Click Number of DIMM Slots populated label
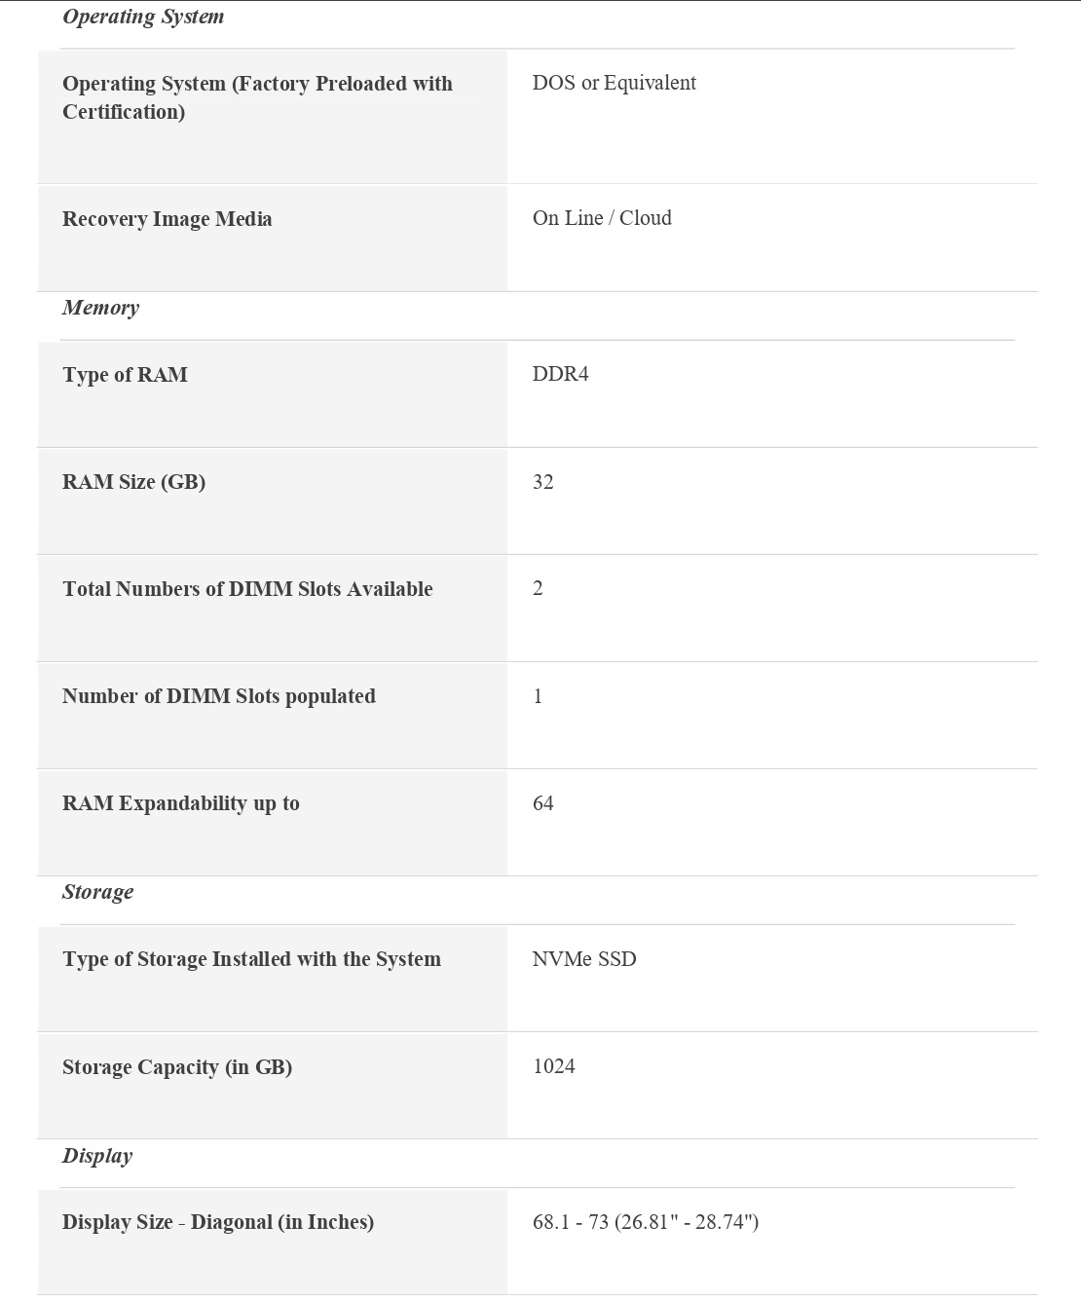This screenshot has height=1300, width=1081. pyautogui.click(x=219, y=696)
